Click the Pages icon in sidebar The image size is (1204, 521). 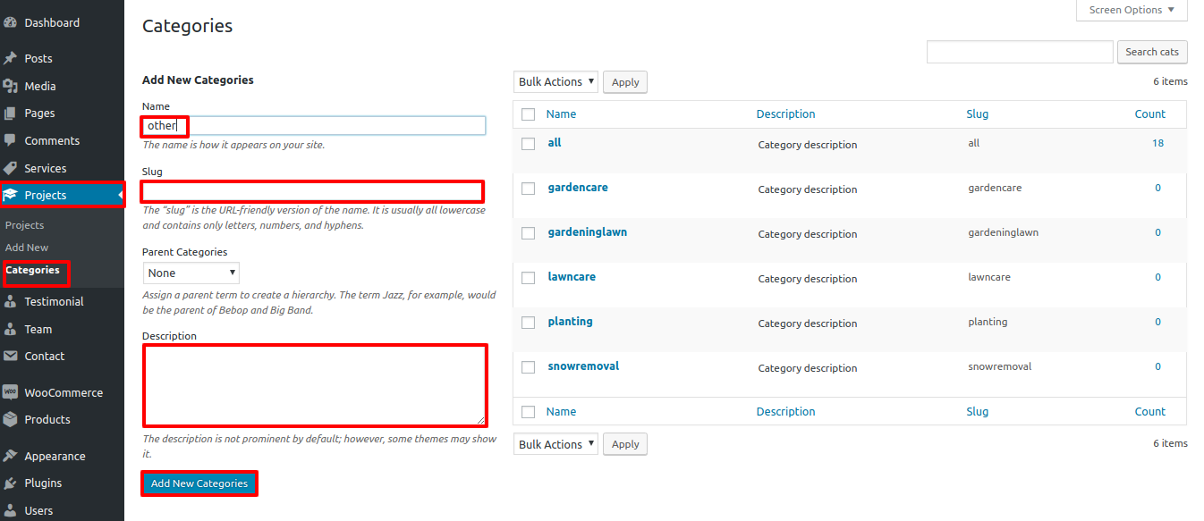[x=11, y=113]
